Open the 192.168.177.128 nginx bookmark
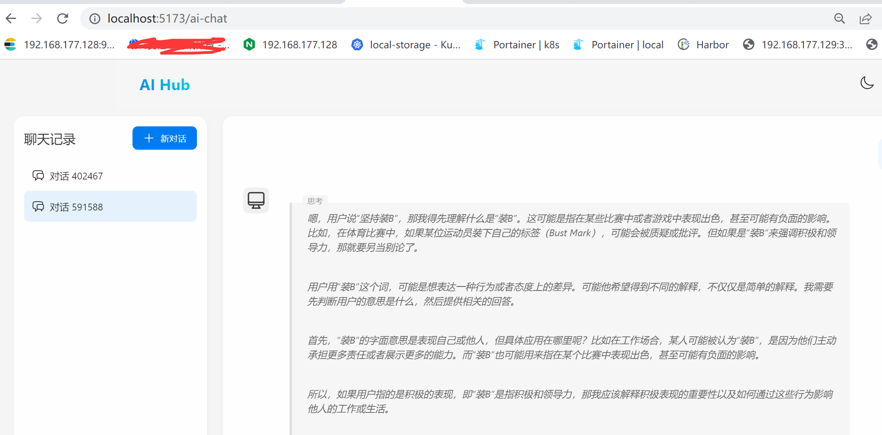 point(291,45)
